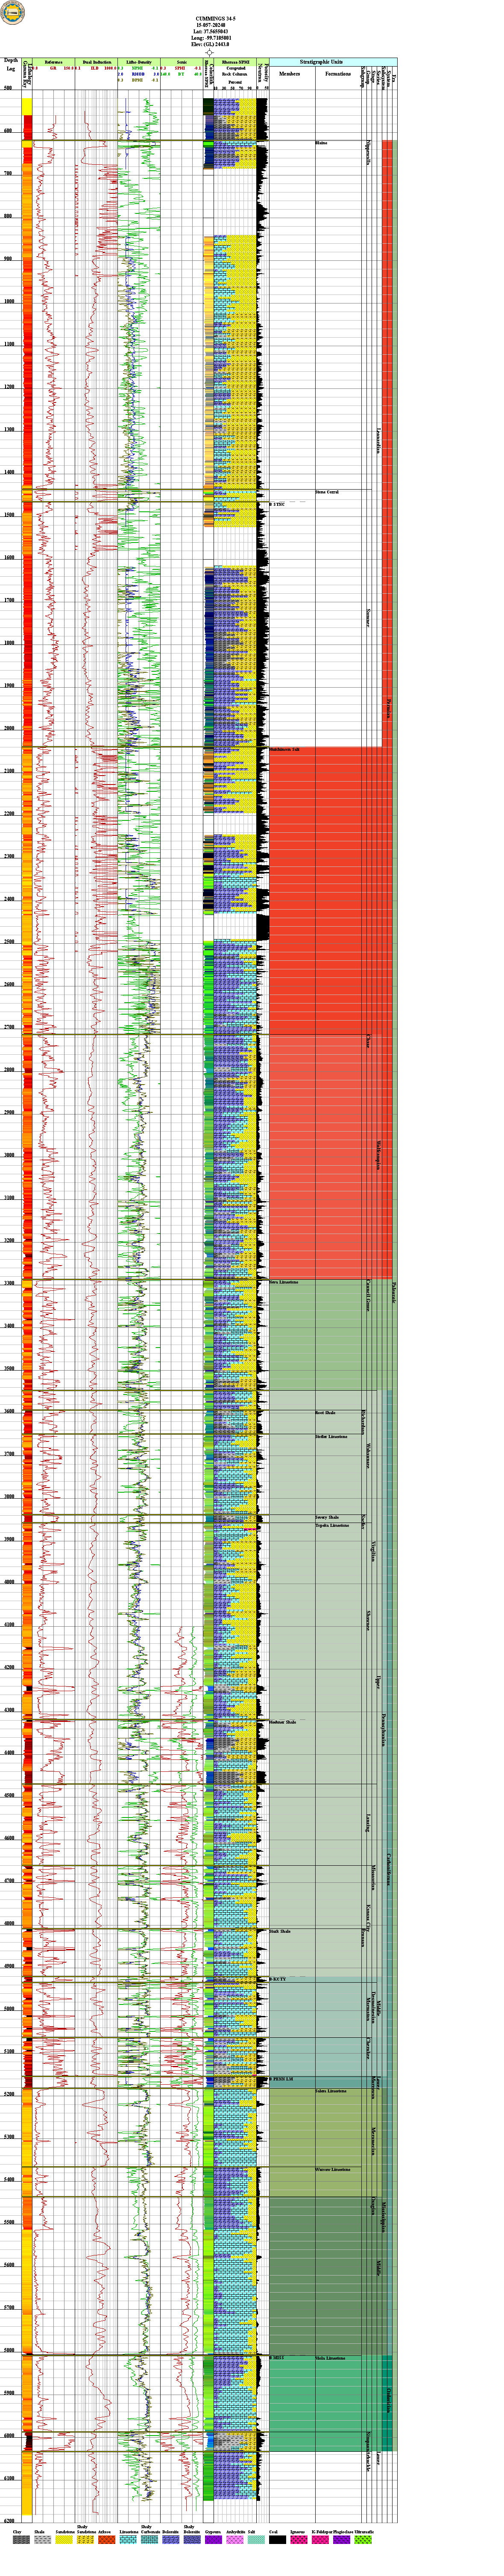
Task: Click the B MISS marker label
Action: (278, 2357)
